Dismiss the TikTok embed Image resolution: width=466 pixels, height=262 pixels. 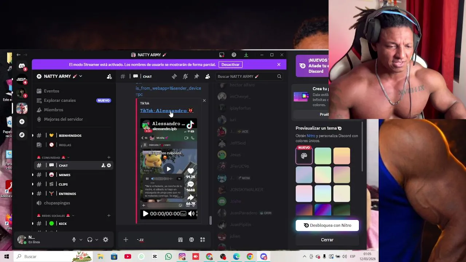click(204, 100)
